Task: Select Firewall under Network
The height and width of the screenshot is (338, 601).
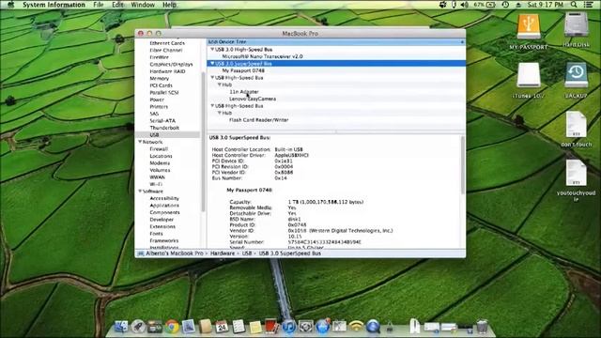Action: point(159,148)
